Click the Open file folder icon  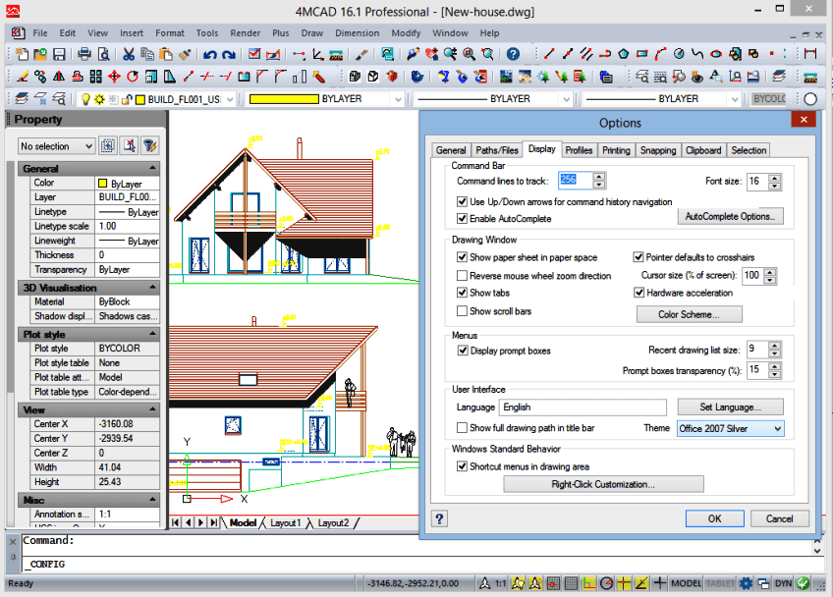[x=40, y=54]
